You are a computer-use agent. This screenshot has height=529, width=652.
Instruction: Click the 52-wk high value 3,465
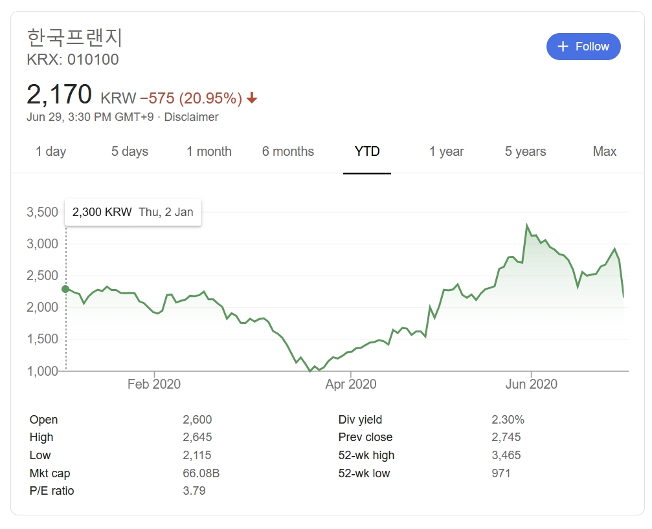point(506,455)
